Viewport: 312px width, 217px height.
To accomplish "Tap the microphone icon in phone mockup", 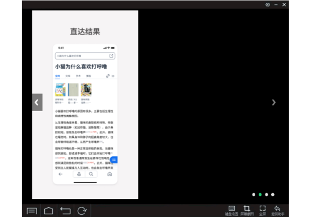I will pyautogui.click(x=79, y=175).
